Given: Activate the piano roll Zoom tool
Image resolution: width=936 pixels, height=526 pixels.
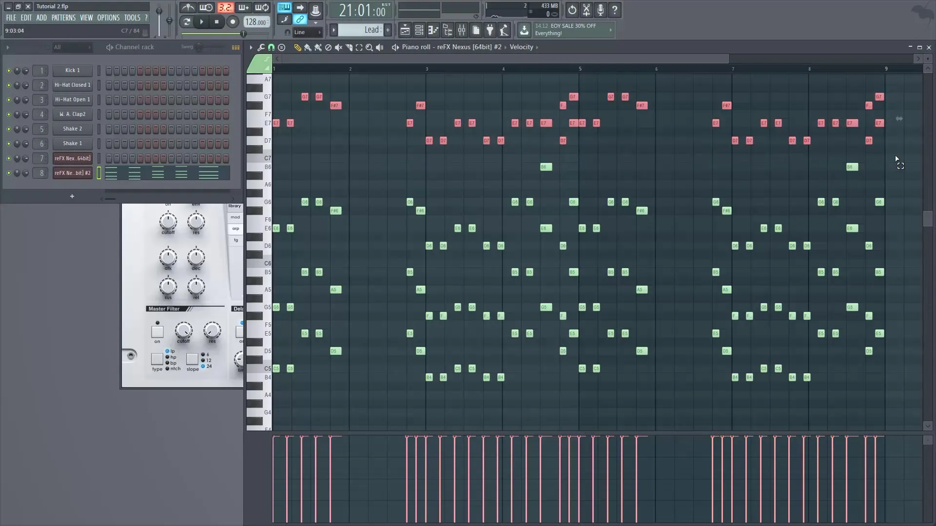Looking at the screenshot, I should (370, 47).
